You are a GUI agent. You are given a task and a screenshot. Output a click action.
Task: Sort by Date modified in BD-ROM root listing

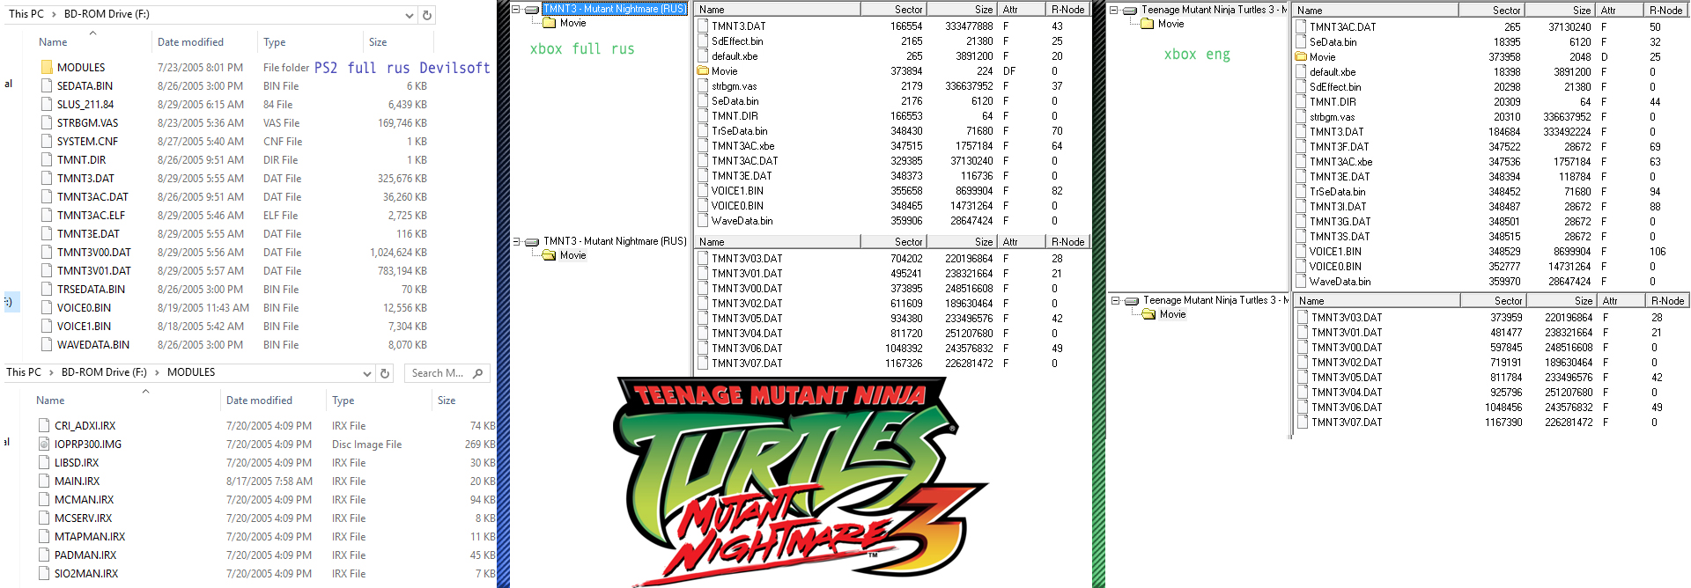[x=190, y=42]
